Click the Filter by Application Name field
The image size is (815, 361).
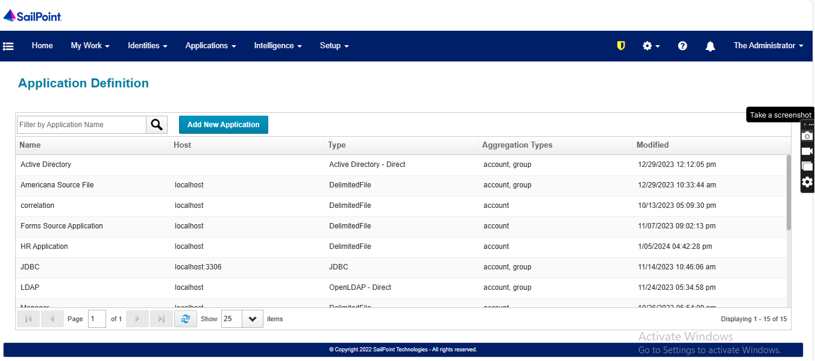(x=81, y=125)
